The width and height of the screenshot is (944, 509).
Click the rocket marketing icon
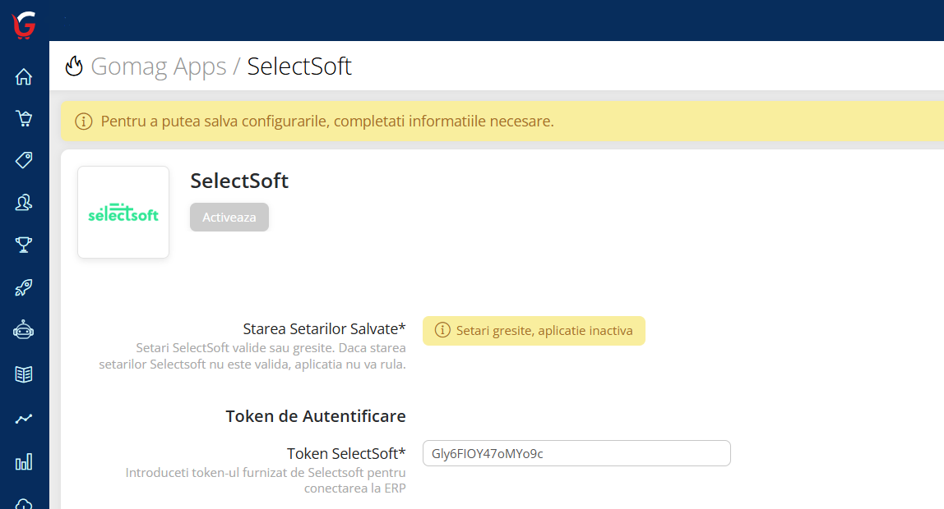(24, 287)
